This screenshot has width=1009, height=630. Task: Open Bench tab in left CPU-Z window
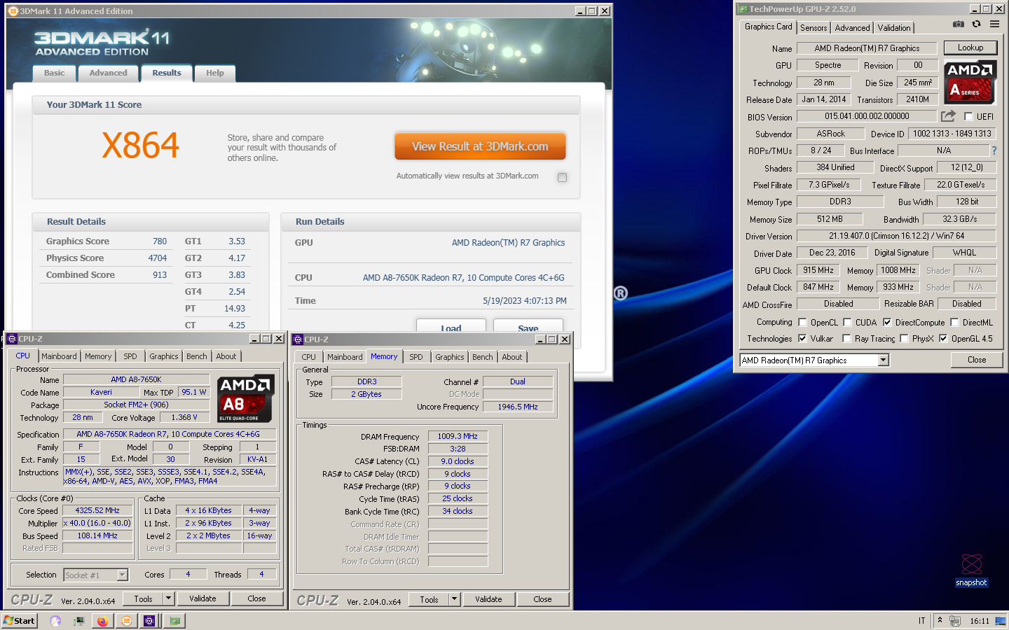[x=197, y=356]
